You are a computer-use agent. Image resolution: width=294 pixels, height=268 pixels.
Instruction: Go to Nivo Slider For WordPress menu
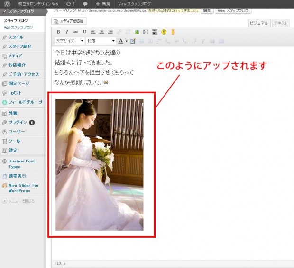[x=23, y=188]
